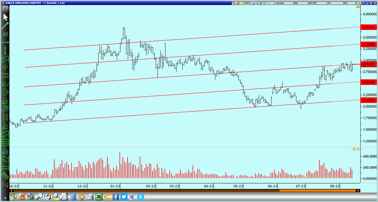Click the 3,3388 red price label

coord(369,44)
